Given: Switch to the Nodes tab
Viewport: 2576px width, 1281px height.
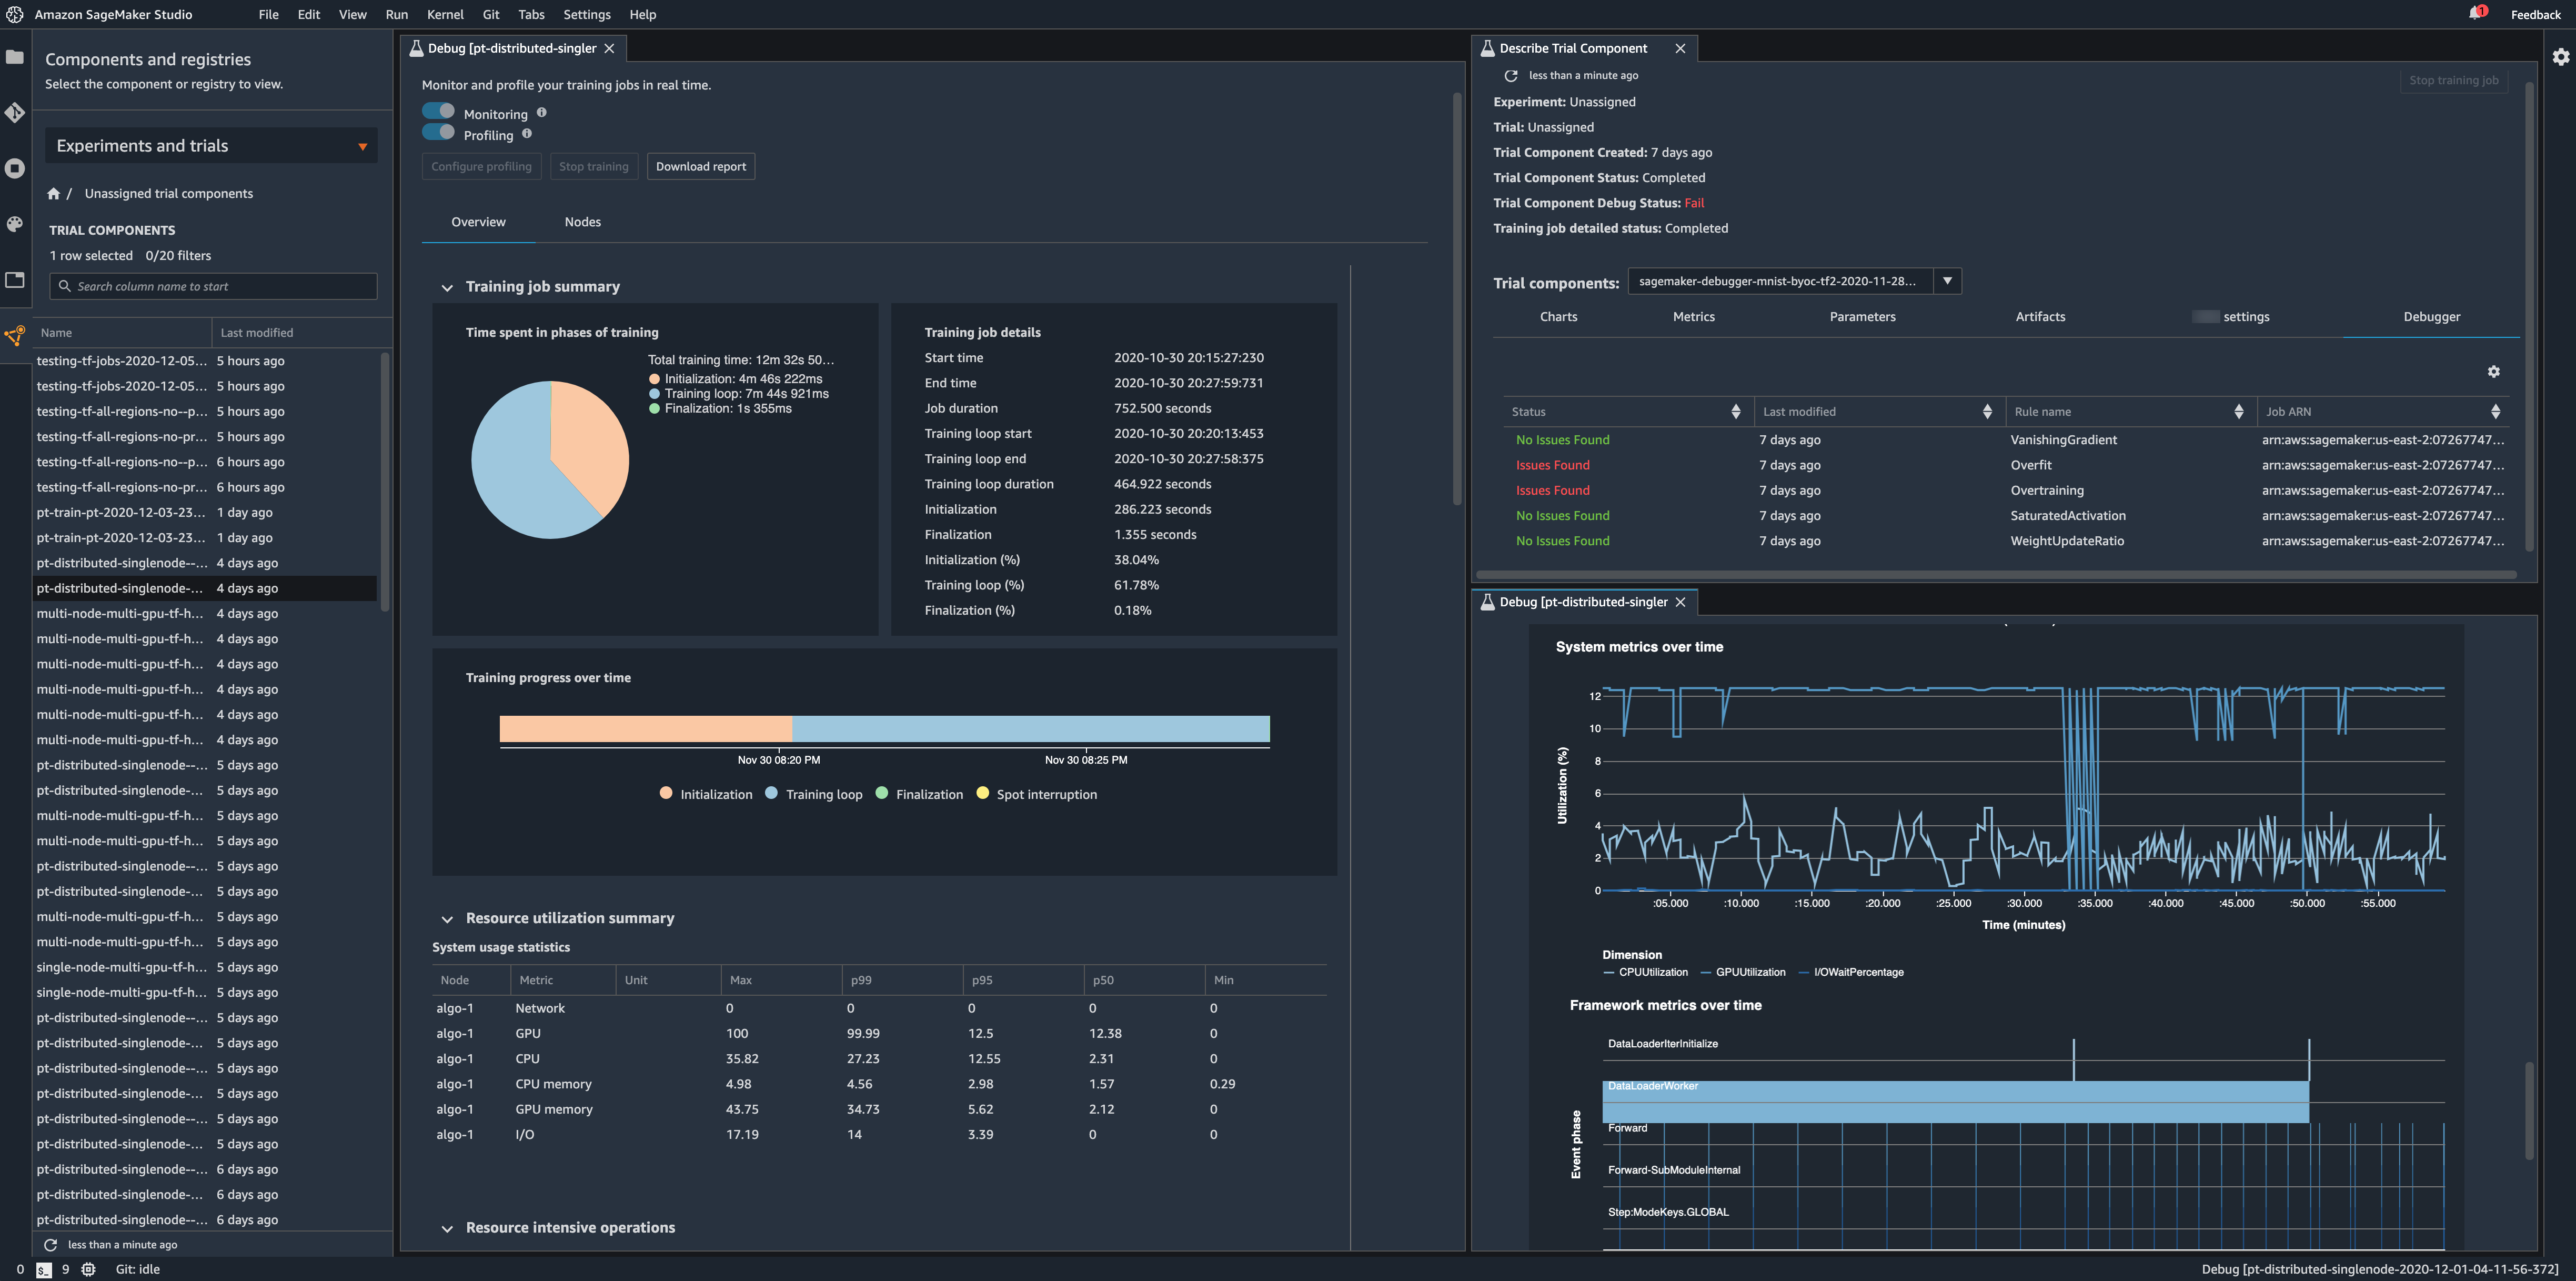Looking at the screenshot, I should (582, 222).
